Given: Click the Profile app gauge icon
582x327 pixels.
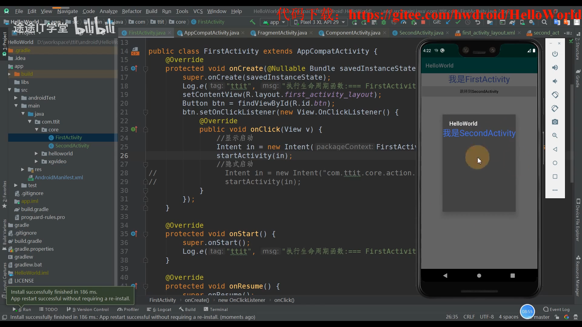Looking at the screenshot, I should tap(403, 22).
